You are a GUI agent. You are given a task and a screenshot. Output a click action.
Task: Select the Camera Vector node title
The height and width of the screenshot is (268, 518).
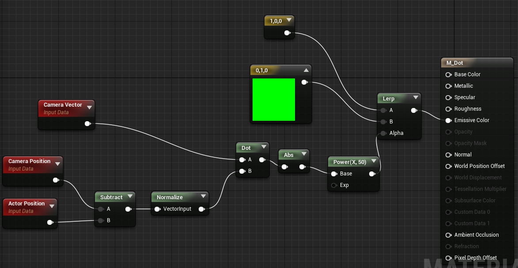pyautogui.click(x=63, y=104)
